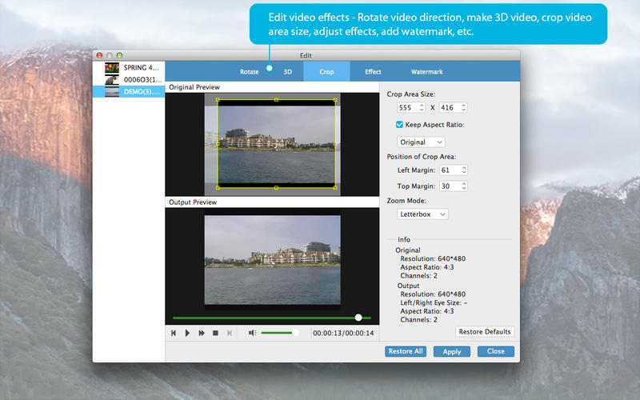The width and height of the screenshot is (640, 400).
Task: Mute audio with the speaker icon
Action: (x=252, y=333)
